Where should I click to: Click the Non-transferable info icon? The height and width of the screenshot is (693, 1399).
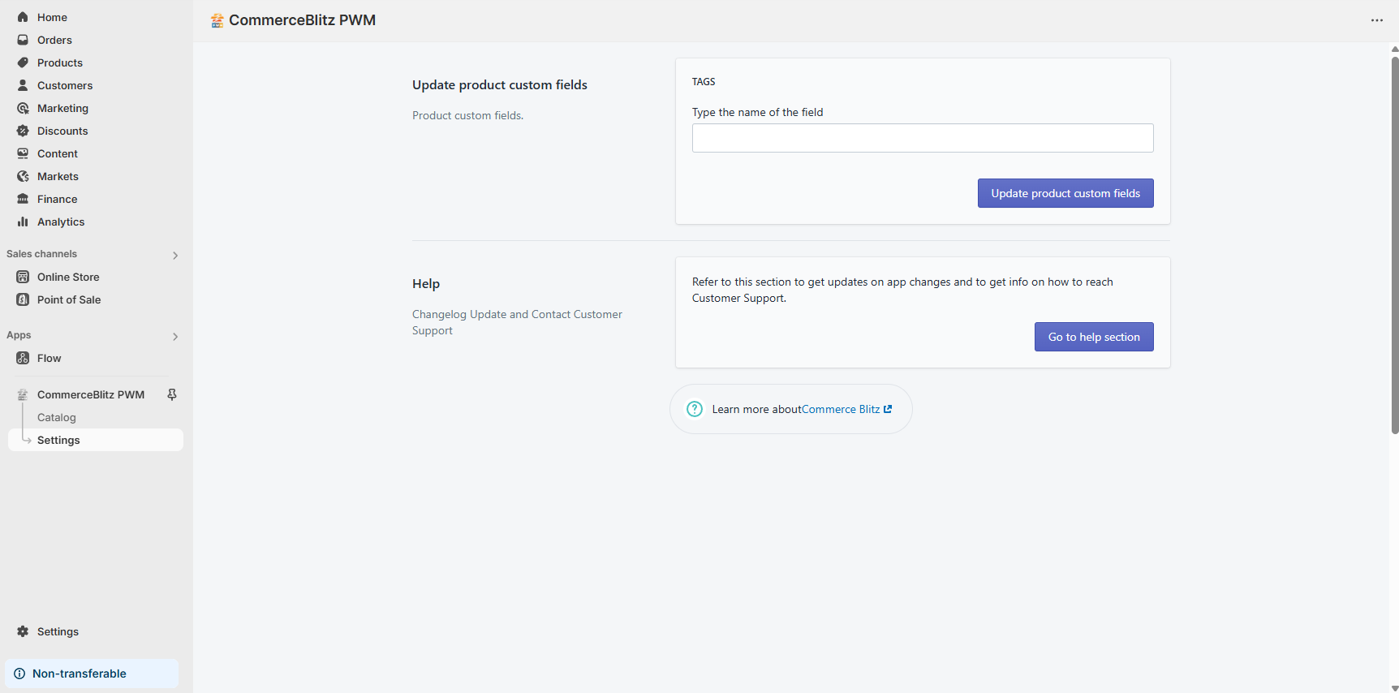coord(19,674)
